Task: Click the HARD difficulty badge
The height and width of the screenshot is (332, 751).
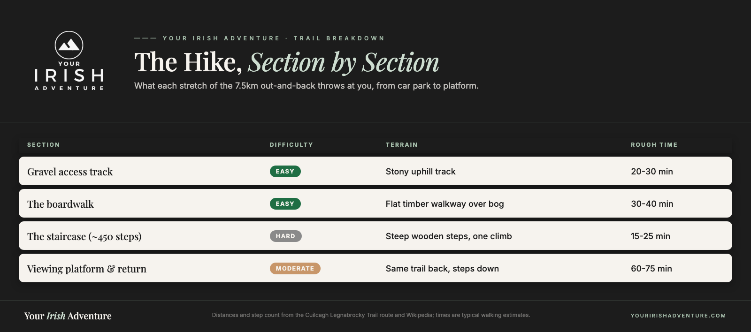Action: click(x=285, y=236)
